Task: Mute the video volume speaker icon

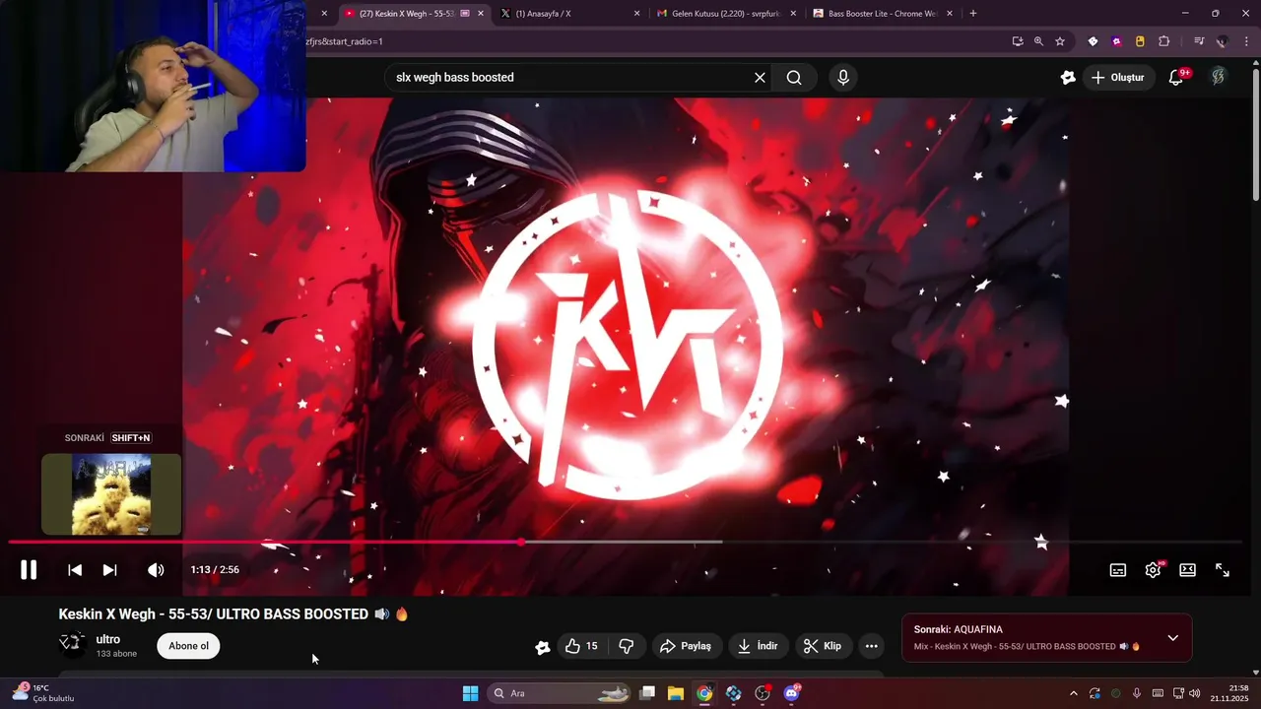Action: click(x=156, y=570)
